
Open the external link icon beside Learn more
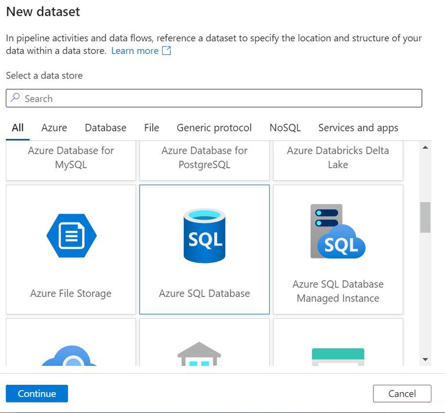click(x=166, y=51)
